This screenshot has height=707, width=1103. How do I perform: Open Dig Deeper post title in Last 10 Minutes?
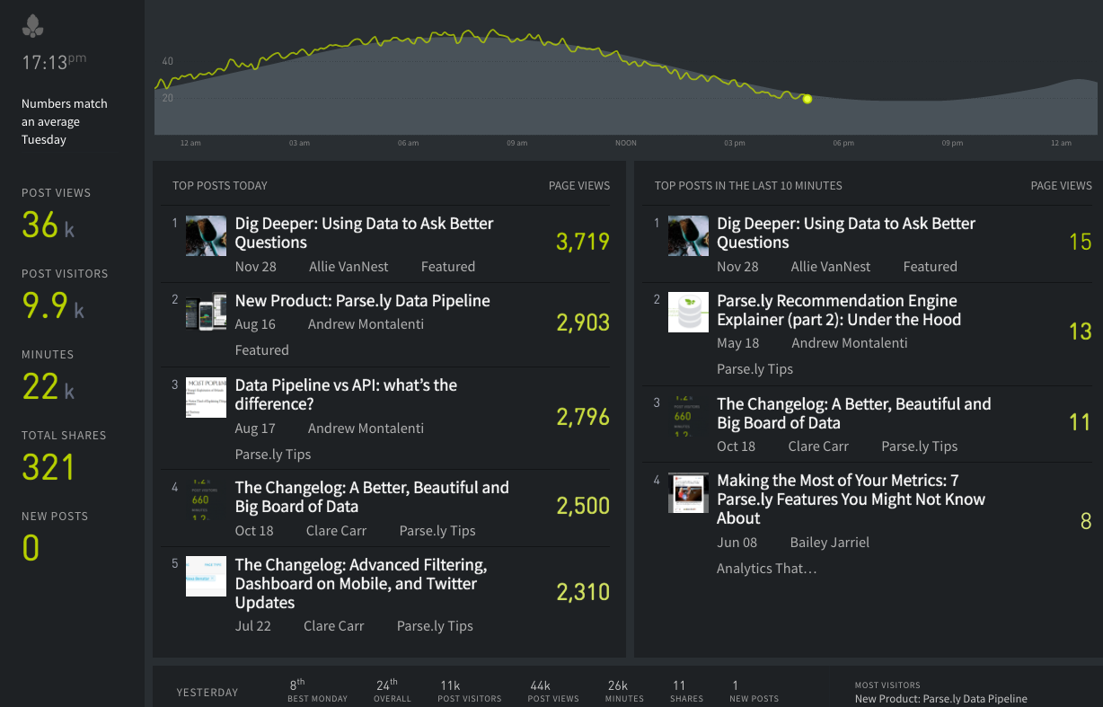point(846,233)
